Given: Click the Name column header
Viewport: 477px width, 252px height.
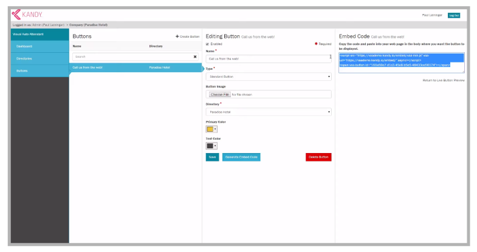Looking at the screenshot, I should (77, 46).
